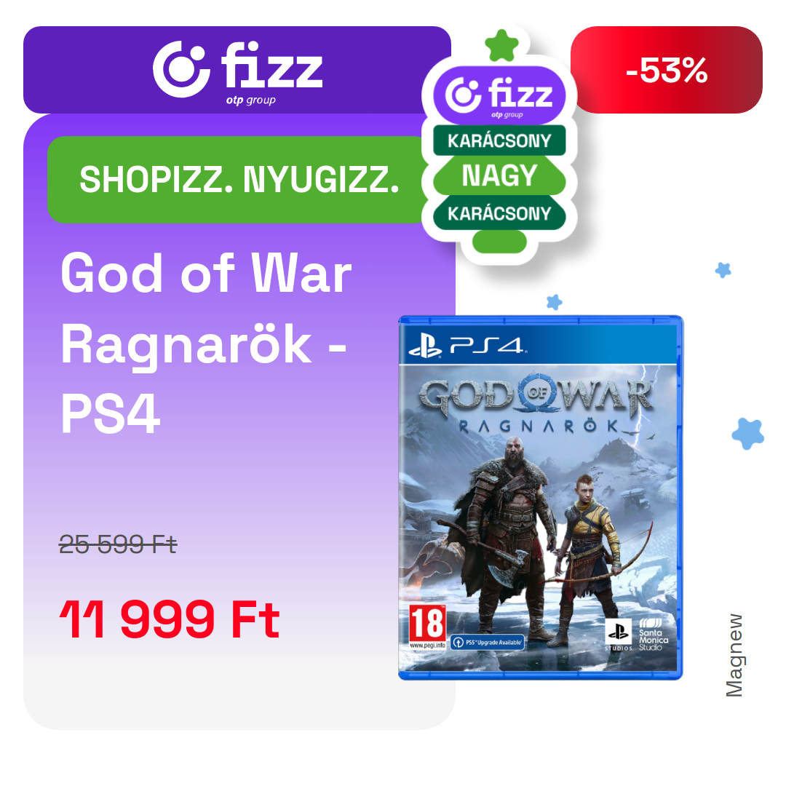The image size is (786, 786).
Task: Click the green star atop the Christmas tree
Action: (x=501, y=46)
